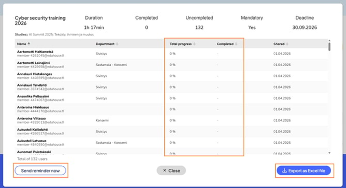The width and height of the screenshot is (346, 188).
Task: Click the Name column header
Action: pyautogui.click(x=22, y=44)
